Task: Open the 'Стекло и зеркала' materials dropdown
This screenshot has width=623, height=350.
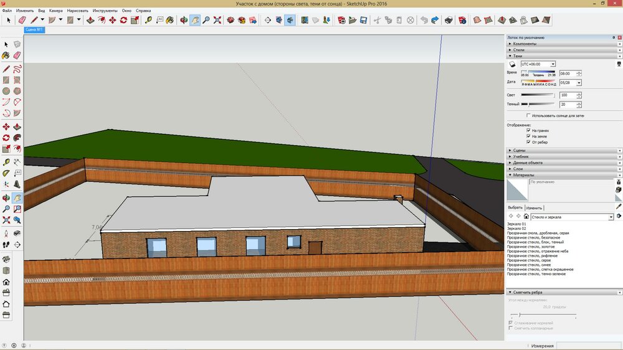Action: coord(611,217)
